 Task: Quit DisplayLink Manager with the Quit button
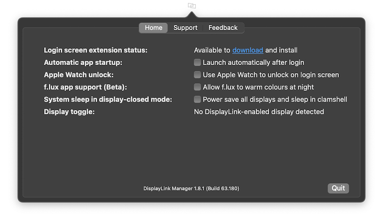pyautogui.click(x=338, y=189)
